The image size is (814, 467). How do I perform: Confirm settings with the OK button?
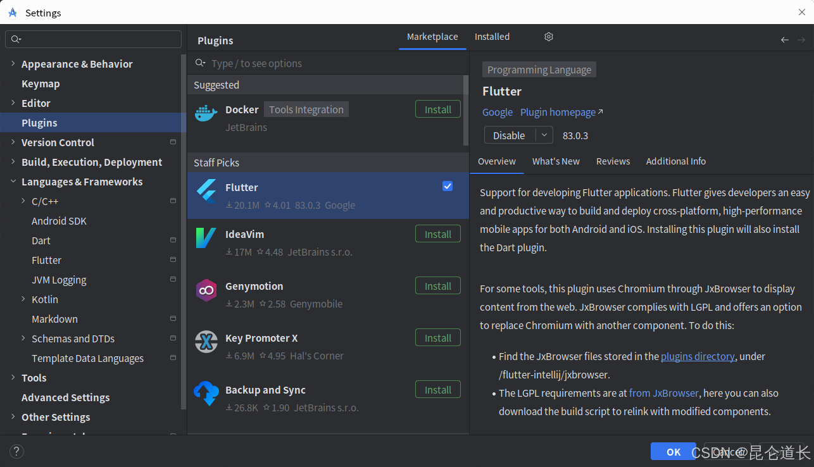tap(673, 452)
